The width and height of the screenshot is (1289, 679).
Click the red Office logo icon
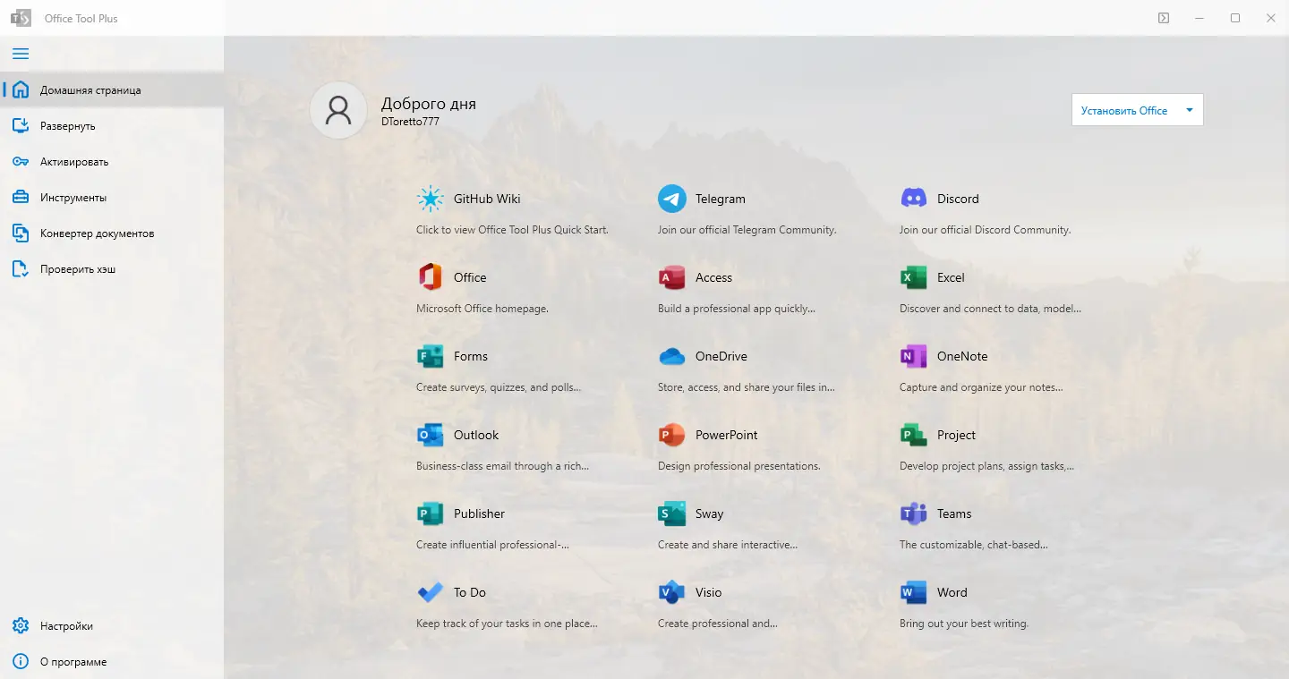click(x=431, y=277)
